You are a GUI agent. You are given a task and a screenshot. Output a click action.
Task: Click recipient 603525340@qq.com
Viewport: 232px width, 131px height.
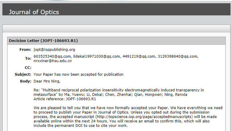pyautogui.click(x=52, y=56)
